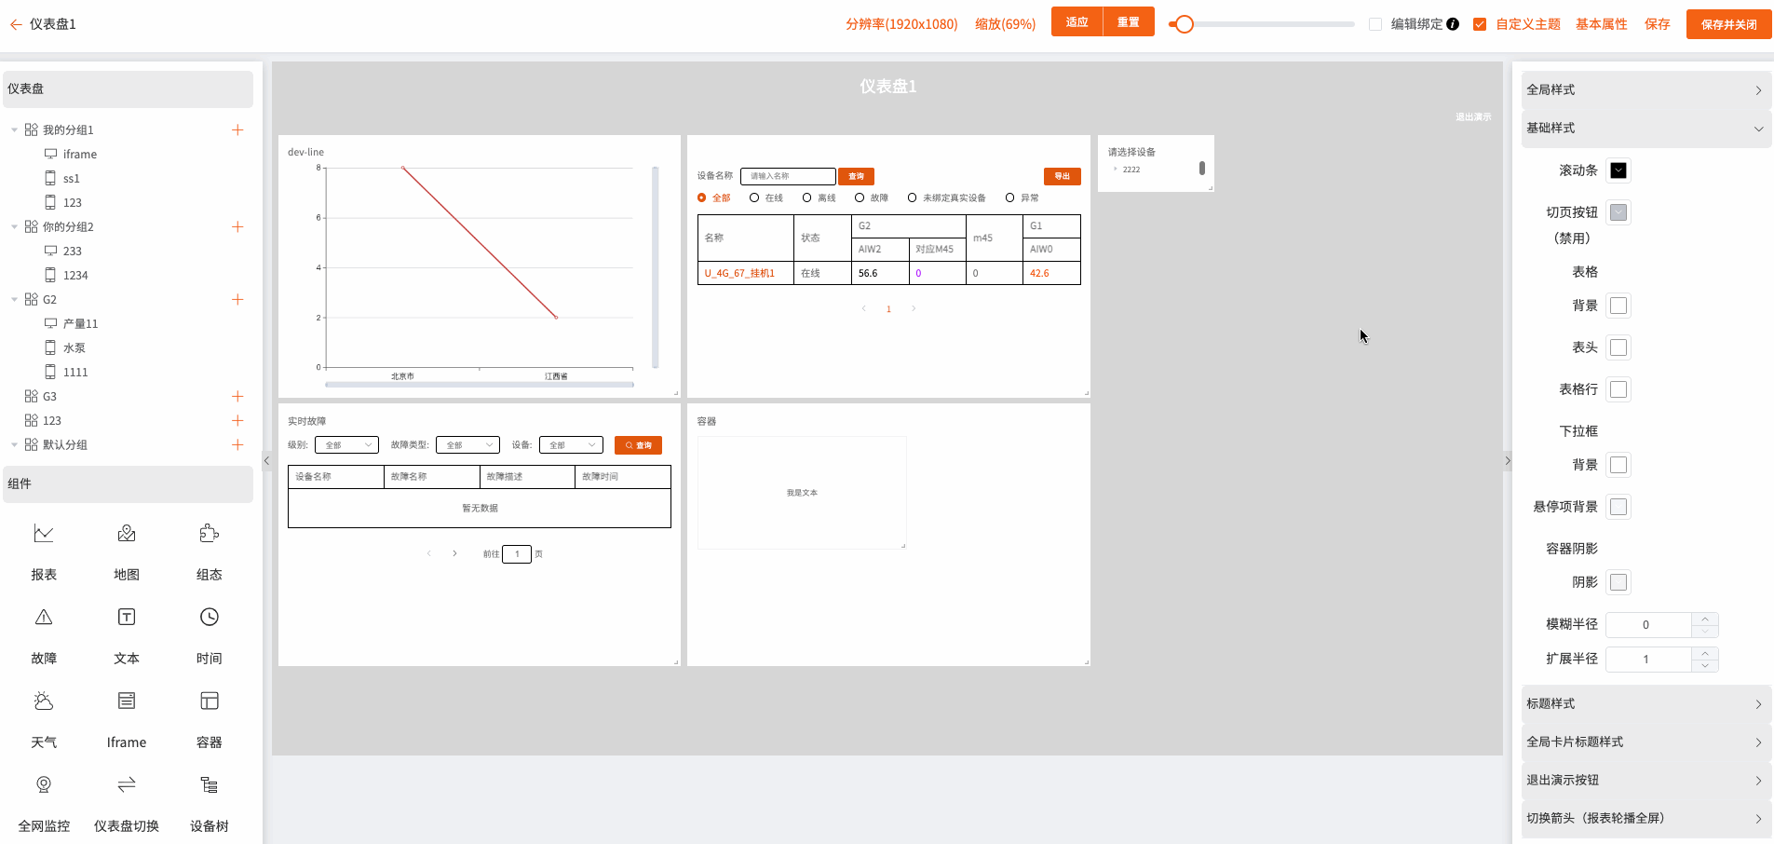Open the 滚动条 black color swatch
The image size is (1774, 844).
click(x=1618, y=170)
